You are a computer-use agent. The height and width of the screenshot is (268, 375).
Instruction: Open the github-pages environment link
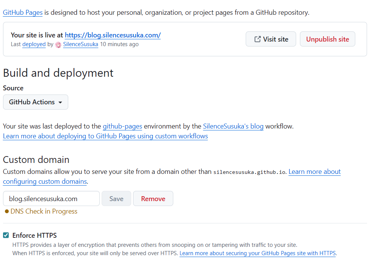point(122,126)
